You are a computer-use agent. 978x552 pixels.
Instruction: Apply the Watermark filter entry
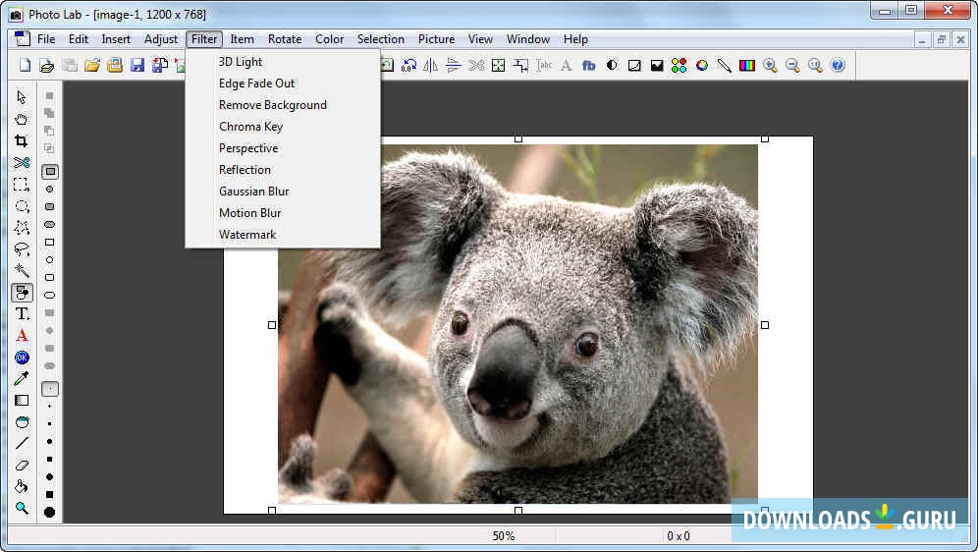tap(247, 235)
